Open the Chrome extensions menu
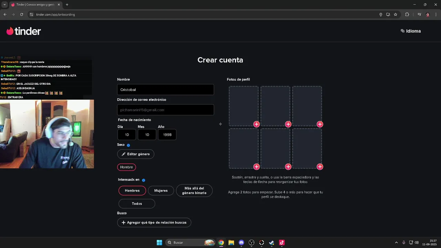The image size is (441, 248). point(407,14)
